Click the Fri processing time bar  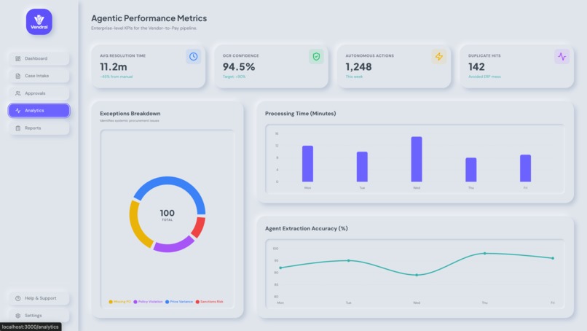pyautogui.click(x=526, y=168)
